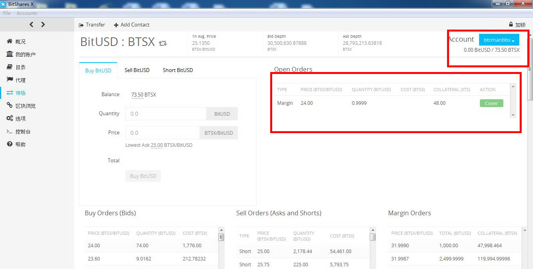Click the Lowest Ask 25.00 price link
Image resolution: width=533 pixels, height=269 pixels.
click(x=157, y=145)
